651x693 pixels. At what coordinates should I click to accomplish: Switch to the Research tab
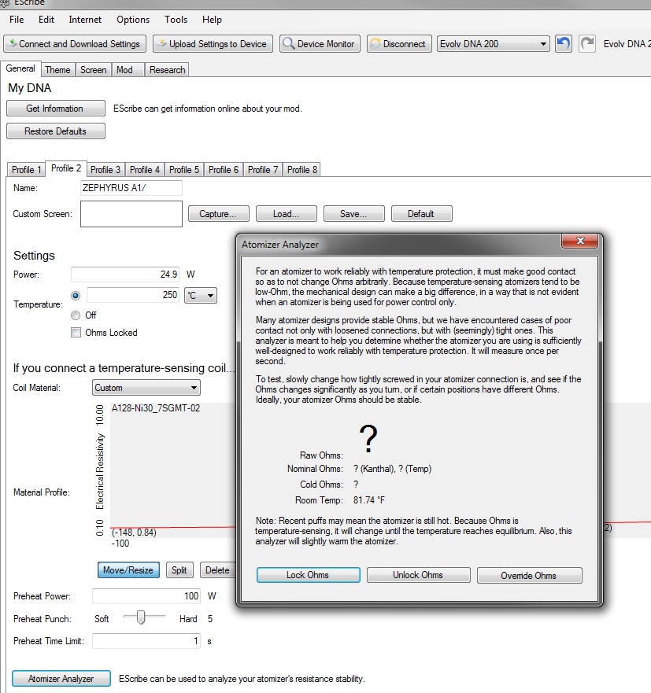pos(167,70)
